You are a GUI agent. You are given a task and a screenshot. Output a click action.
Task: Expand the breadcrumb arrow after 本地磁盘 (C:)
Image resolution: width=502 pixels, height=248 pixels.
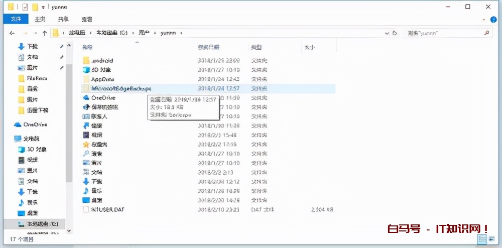[x=132, y=33]
